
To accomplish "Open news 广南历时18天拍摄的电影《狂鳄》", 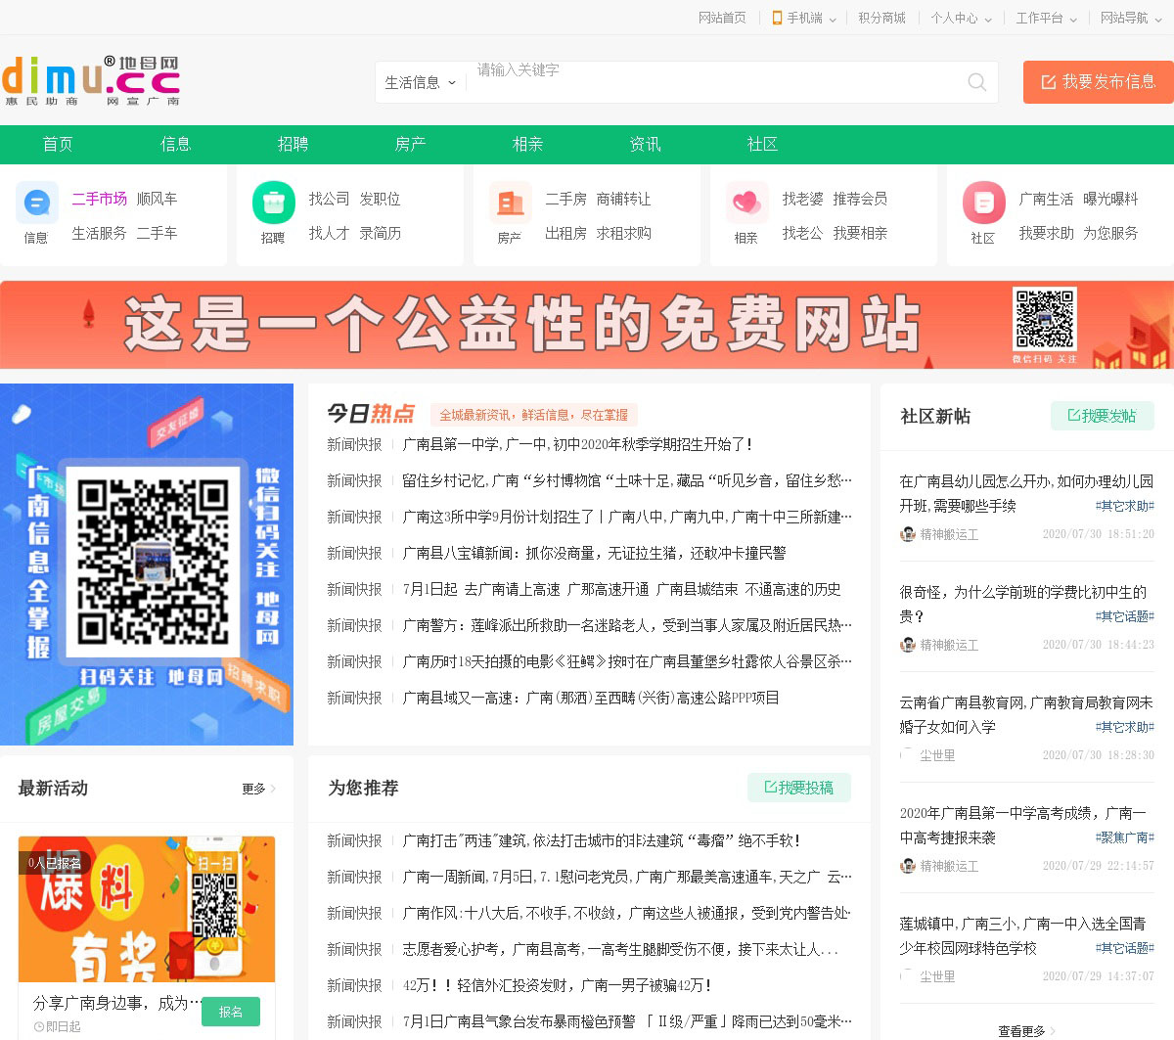I will (x=627, y=661).
